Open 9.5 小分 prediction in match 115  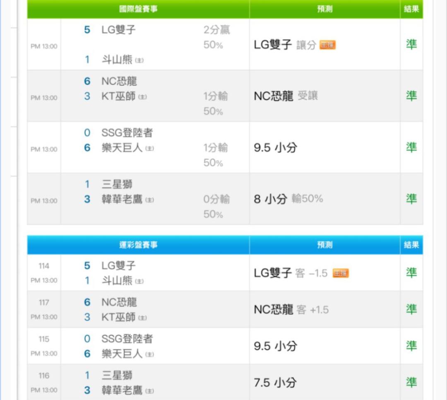tap(275, 346)
